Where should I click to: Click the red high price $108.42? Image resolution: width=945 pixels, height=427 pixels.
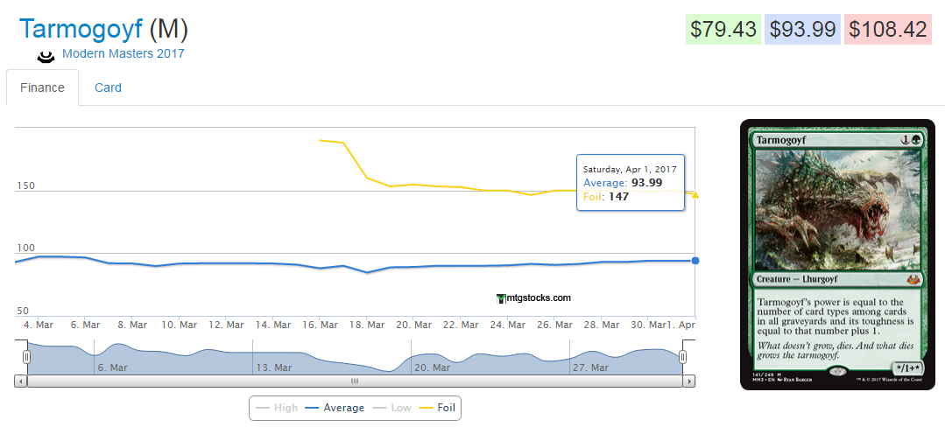coord(889,29)
